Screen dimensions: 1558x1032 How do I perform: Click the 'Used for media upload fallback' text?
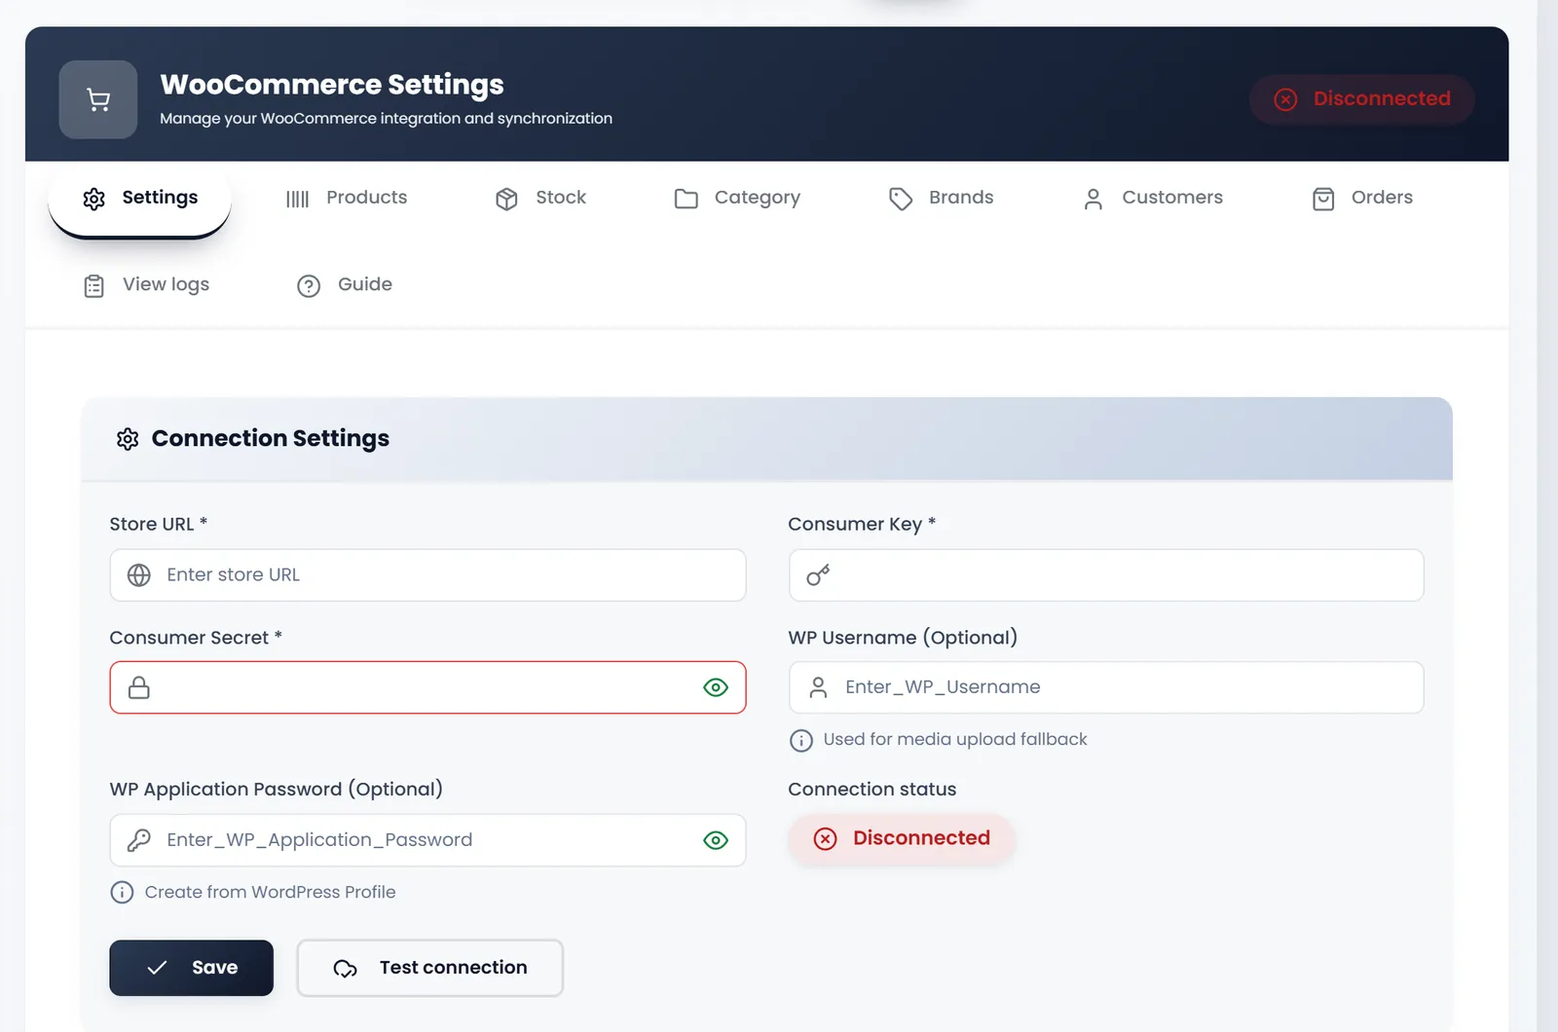tap(955, 740)
